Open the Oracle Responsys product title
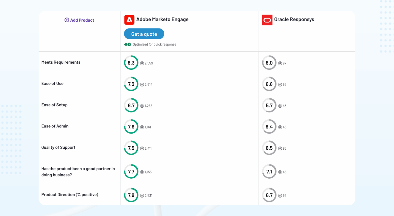Image resolution: width=394 pixels, height=216 pixels. click(294, 19)
